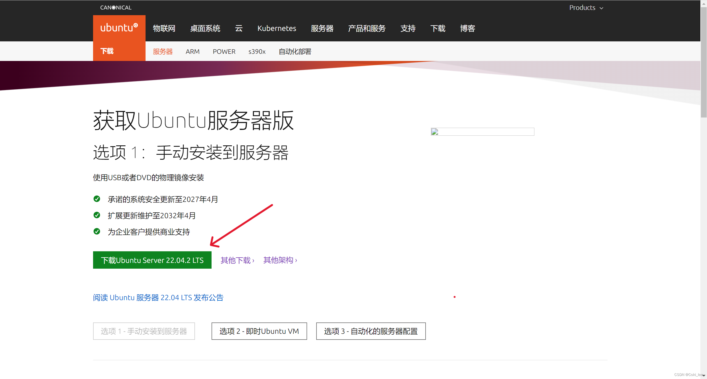The image size is (707, 379).
Task: Click the checkmark beside enterprise commercial support
Action: (x=97, y=232)
